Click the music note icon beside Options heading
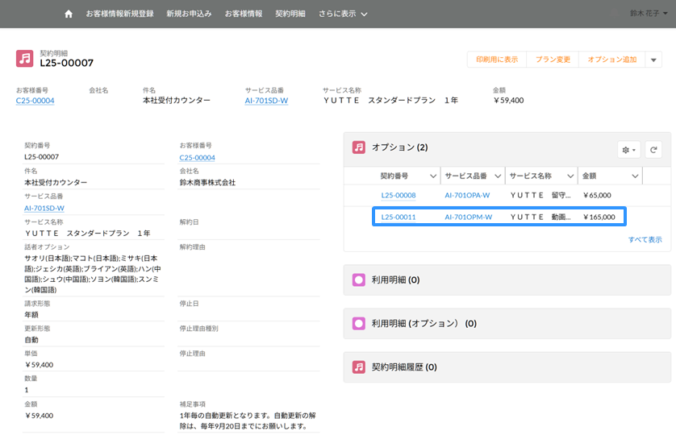This screenshot has height=435, width=676. click(359, 147)
